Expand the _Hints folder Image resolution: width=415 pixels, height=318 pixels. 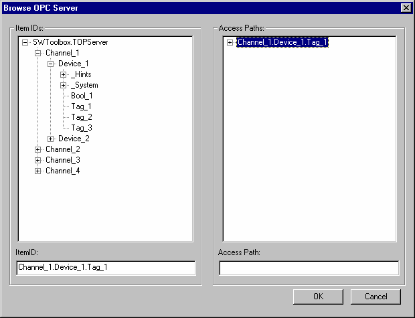(64, 75)
